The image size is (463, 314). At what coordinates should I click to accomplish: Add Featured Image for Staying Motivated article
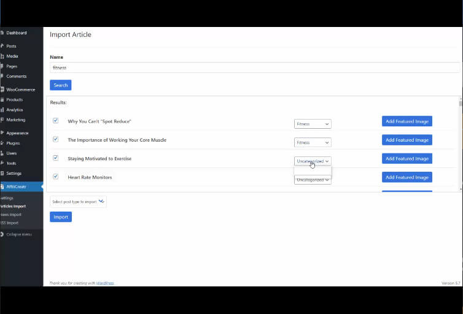tap(407, 159)
